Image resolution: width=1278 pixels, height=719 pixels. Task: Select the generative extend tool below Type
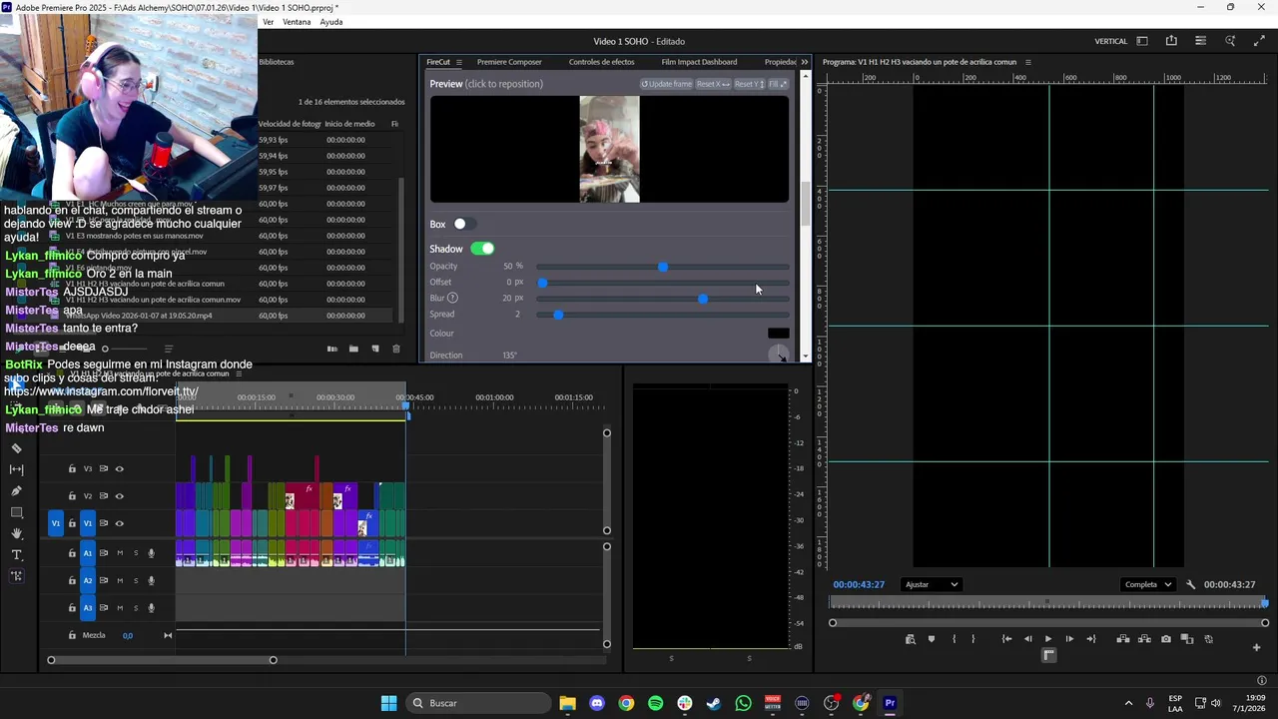tap(17, 576)
